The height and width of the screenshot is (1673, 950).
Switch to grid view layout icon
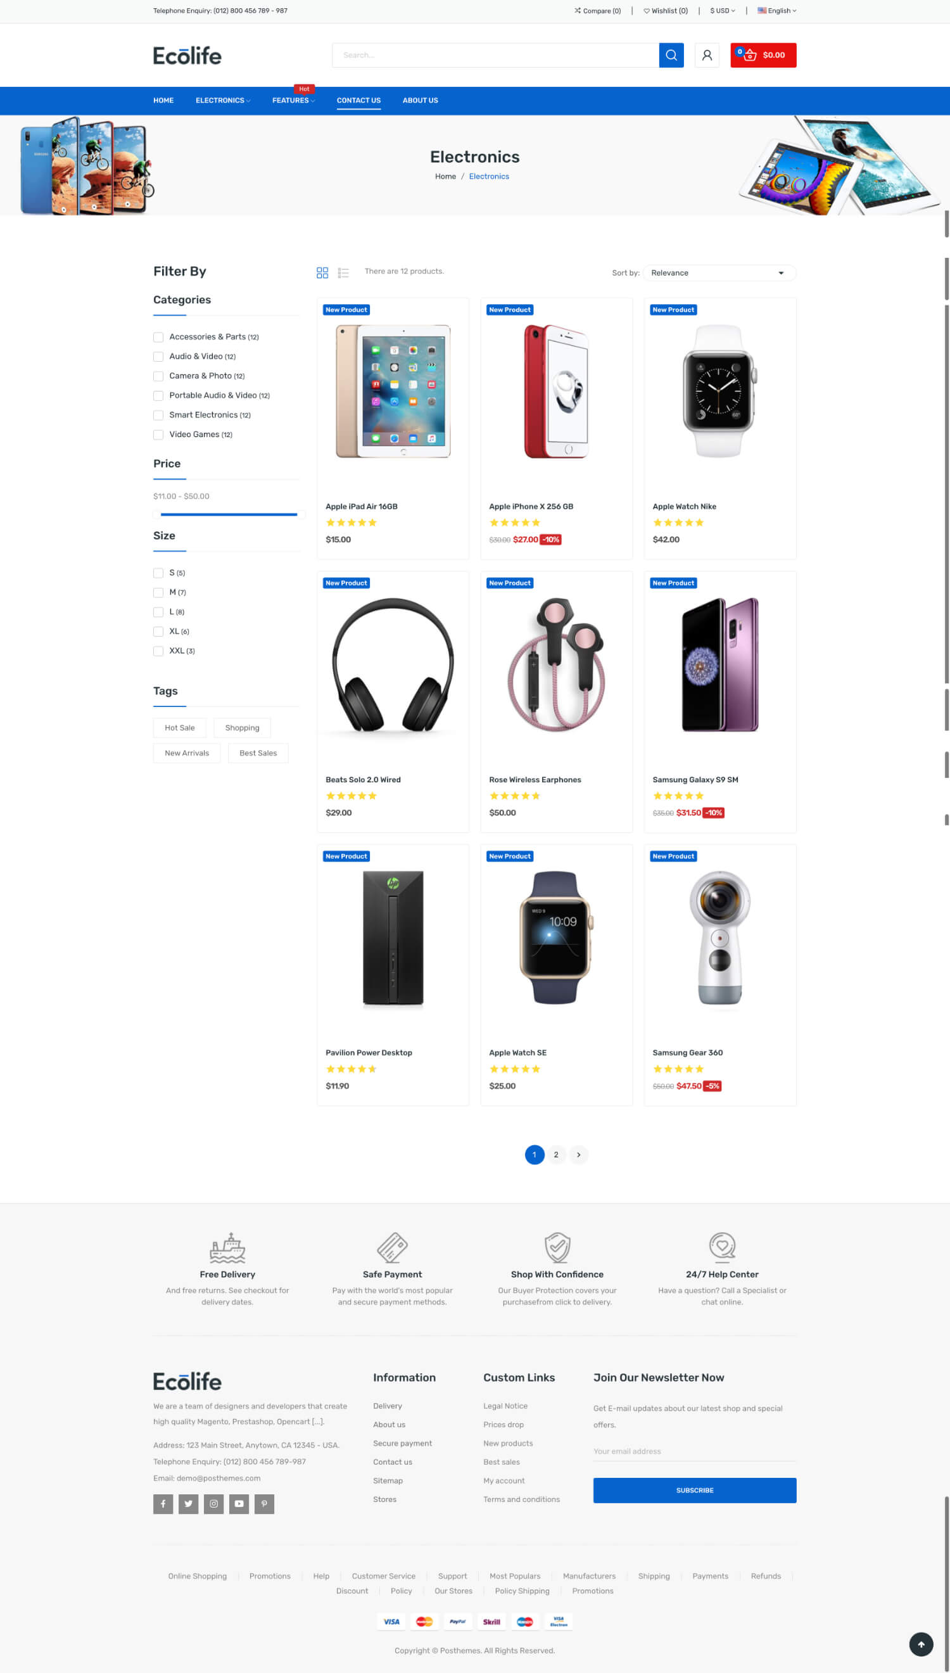pyautogui.click(x=322, y=273)
